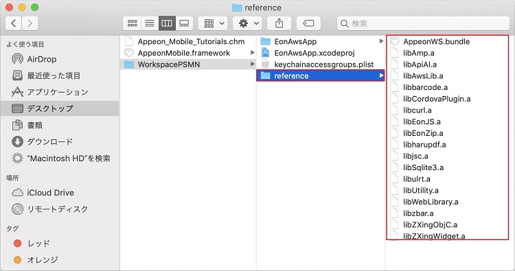Open 最近使った項目 in the sidebar
This screenshot has height=271, width=515.
(60, 75)
